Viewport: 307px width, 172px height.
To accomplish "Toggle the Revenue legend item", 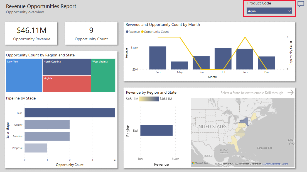I will tap(132, 31).
